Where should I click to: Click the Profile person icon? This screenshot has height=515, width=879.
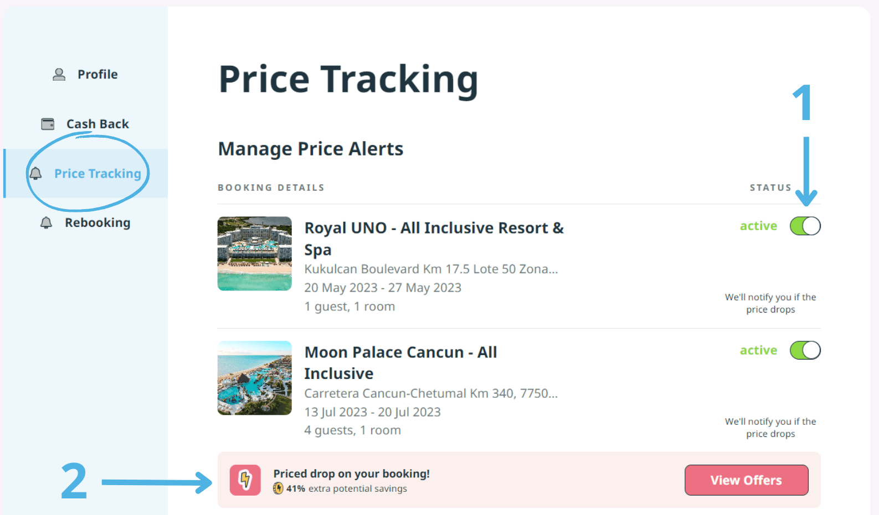(x=59, y=74)
